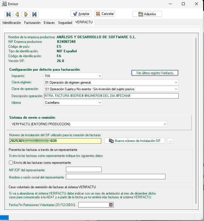View último registro Verifactu
Viewport: 204px width, 221px height.
pos(155,73)
